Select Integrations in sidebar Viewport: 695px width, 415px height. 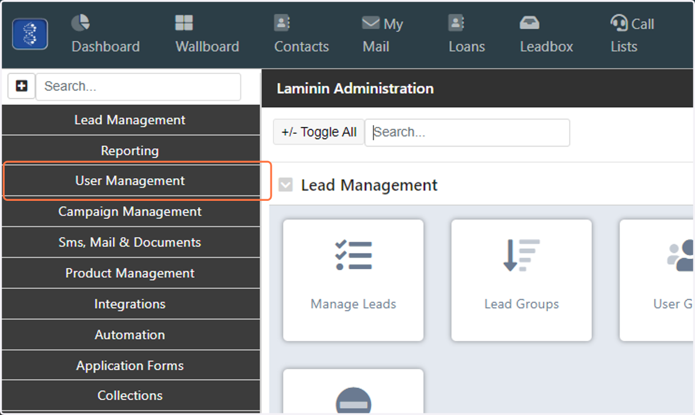click(x=130, y=304)
